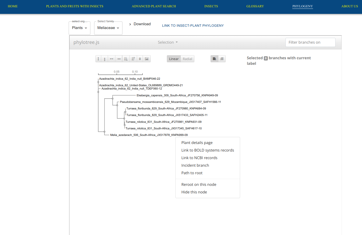The image size is (362, 235).
Task: Switch tree layout to Radial
Action: [x=187, y=59]
